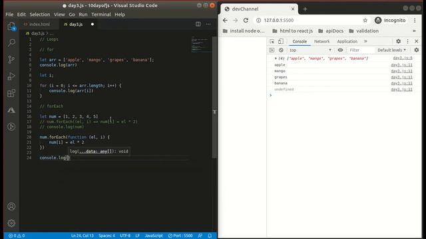
Task: Expand the logged array in console
Action: [276, 58]
